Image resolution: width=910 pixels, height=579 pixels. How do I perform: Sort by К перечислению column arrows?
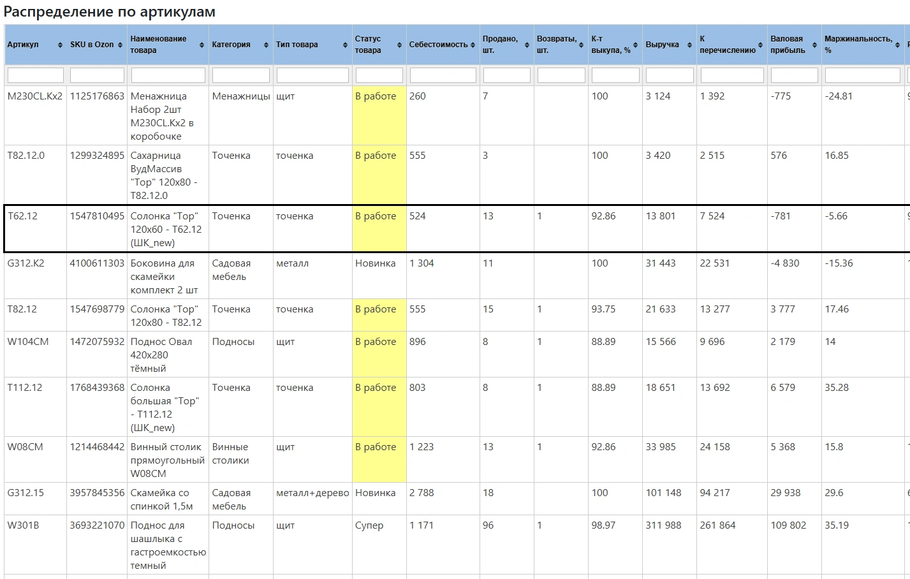(x=760, y=45)
